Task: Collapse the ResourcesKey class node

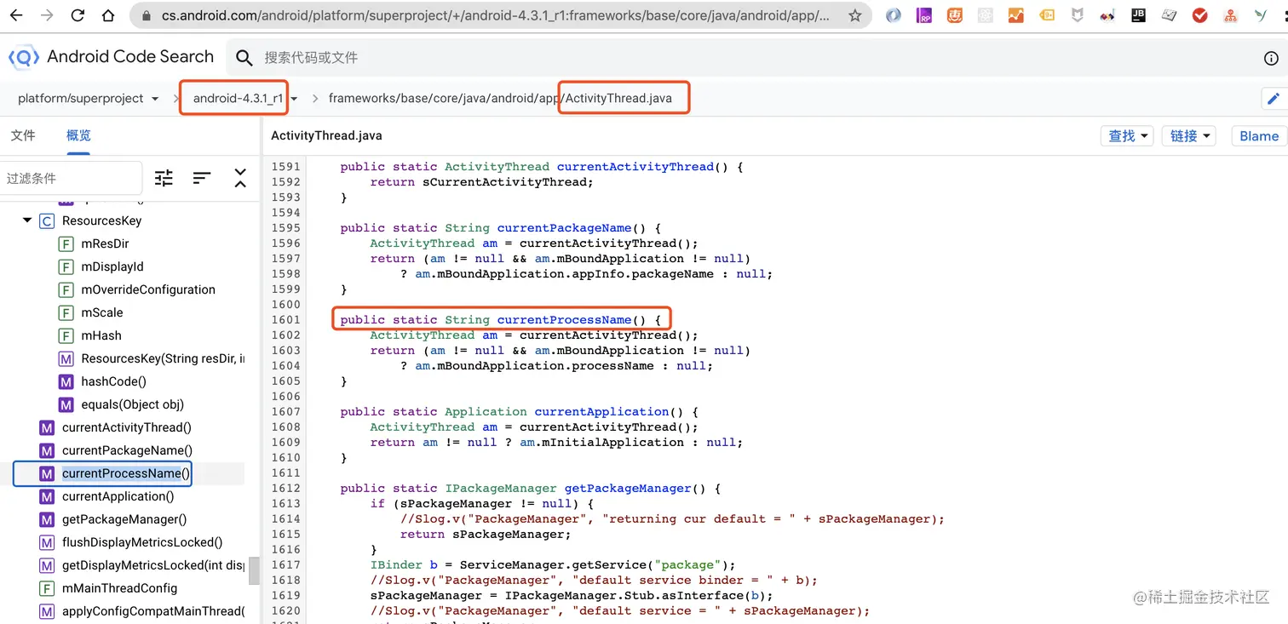Action: pos(27,220)
